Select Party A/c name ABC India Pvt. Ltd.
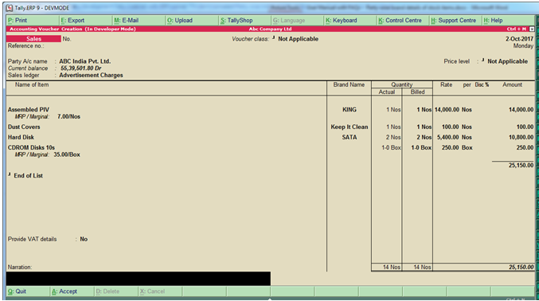The height and width of the screenshot is (301, 539). 85,61
